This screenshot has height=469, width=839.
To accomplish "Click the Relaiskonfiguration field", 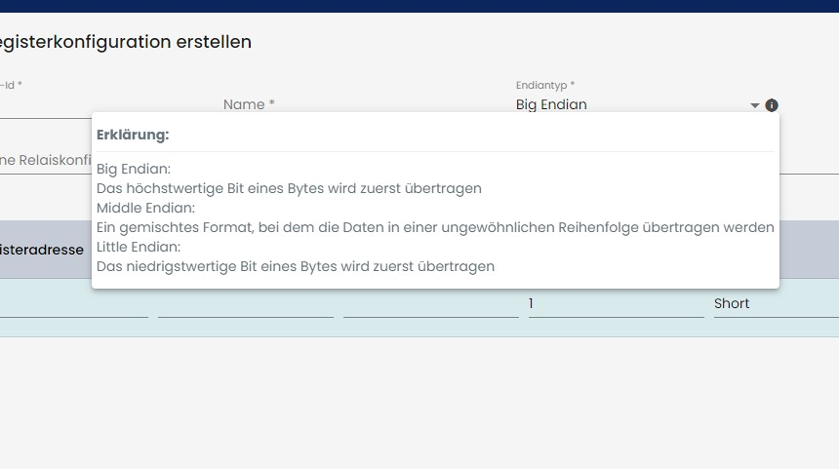I will tap(44, 160).
